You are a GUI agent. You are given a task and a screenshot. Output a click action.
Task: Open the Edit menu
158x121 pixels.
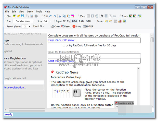pos(14,11)
